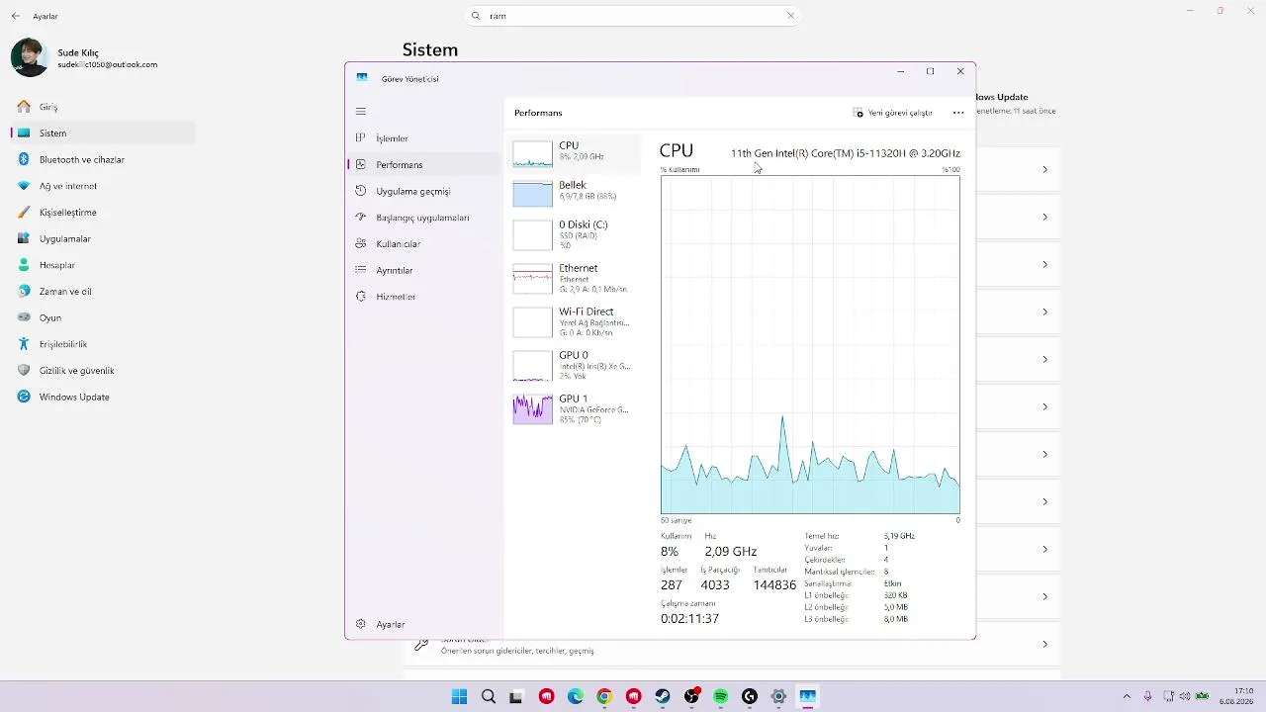Select Sistem in Settings sidebar
1266x712 pixels.
[103, 133]
